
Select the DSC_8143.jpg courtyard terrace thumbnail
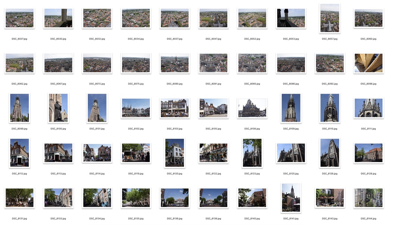[x=330, y=198]
